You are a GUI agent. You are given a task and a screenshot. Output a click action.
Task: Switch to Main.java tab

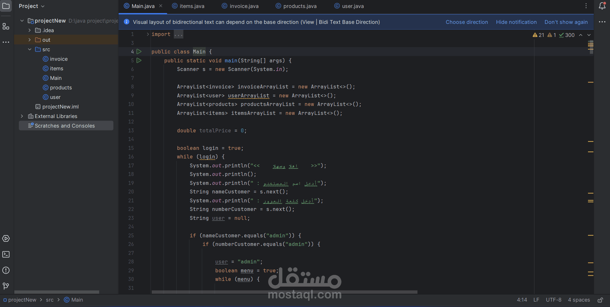143,6
